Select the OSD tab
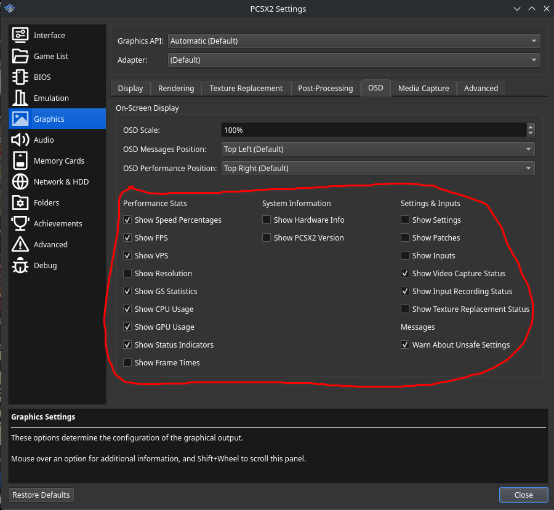 tap(375, 87)
